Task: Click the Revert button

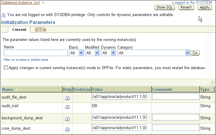Action: point(186,7)
